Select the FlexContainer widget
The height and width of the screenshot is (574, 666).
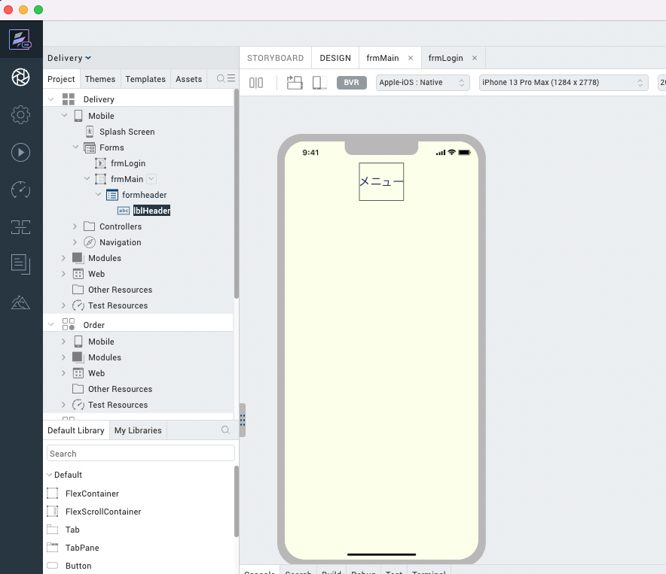[92, 494]
